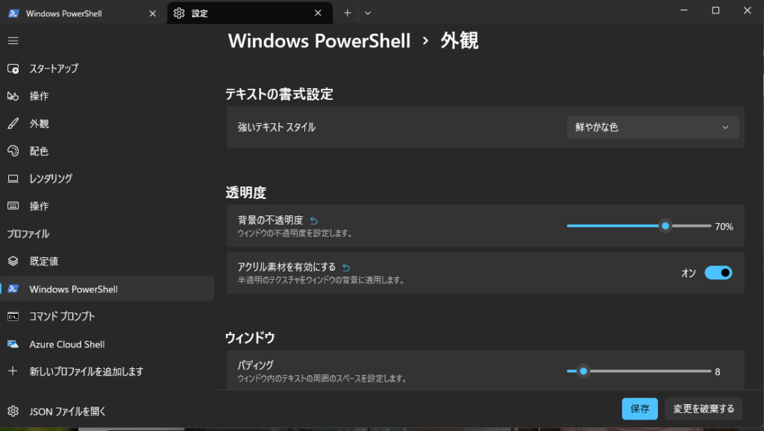Click the テキストの書式設定 heading
Screen dimensions: 764x431
click(x=279, y=94)
